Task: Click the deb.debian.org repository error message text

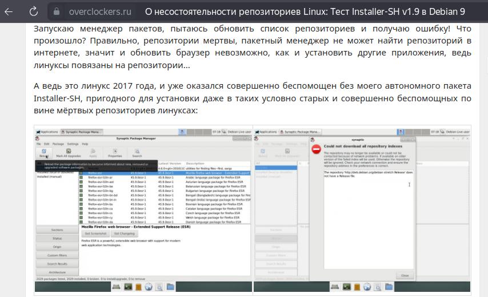Action: 368,174
